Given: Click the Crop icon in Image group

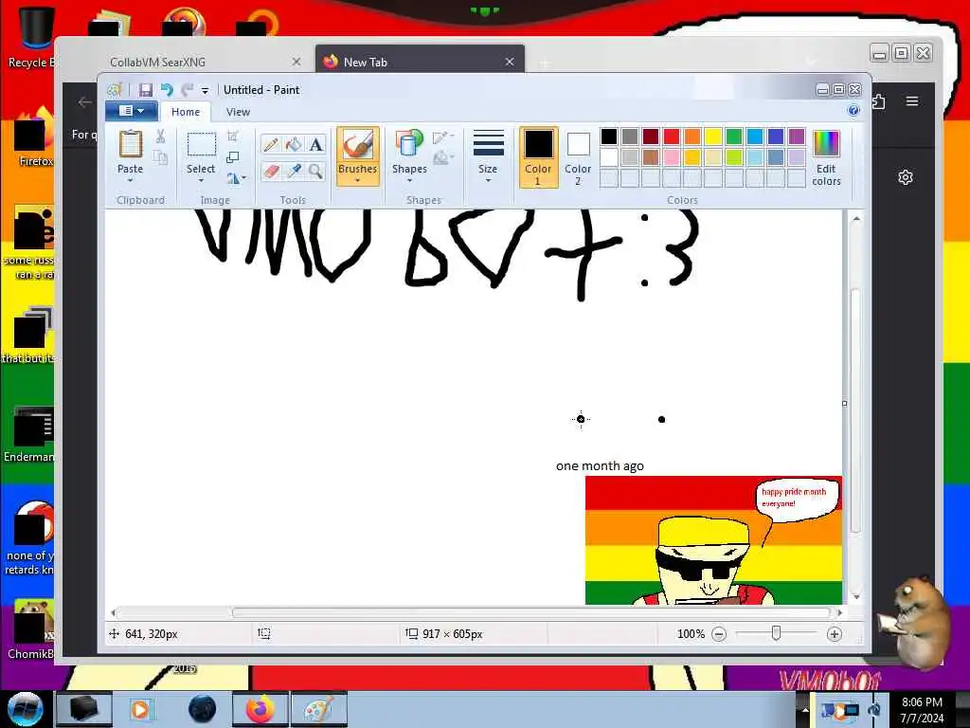Looking at the screenshot, I should tap(233, 136).
